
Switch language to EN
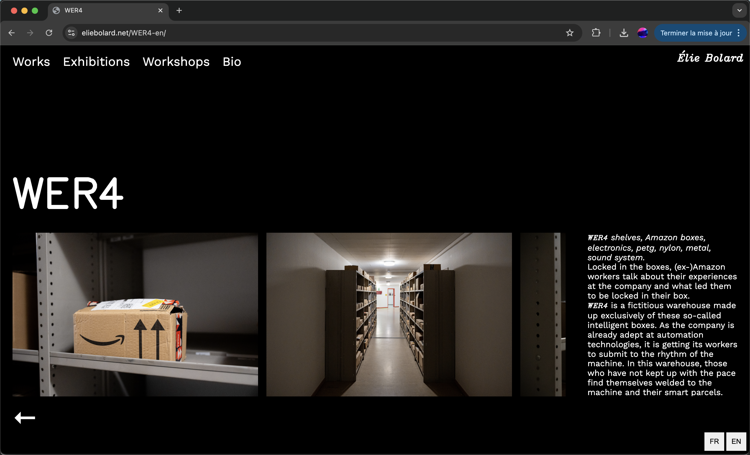point(736,441)
